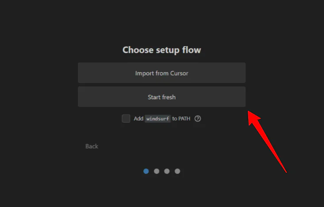
Task: Return using the Back link
Action: (92, 146)
